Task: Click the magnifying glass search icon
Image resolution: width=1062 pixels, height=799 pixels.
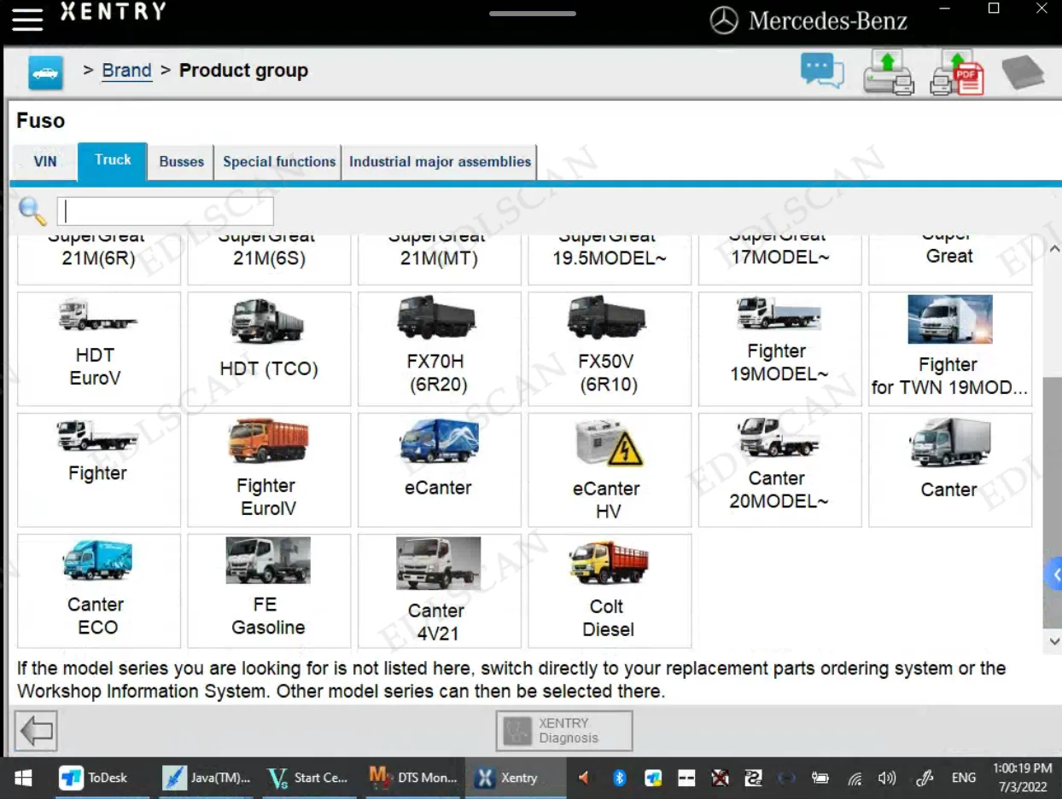Action: (32, 211)
